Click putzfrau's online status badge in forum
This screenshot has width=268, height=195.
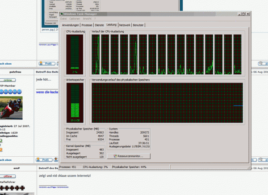[8, 80]
